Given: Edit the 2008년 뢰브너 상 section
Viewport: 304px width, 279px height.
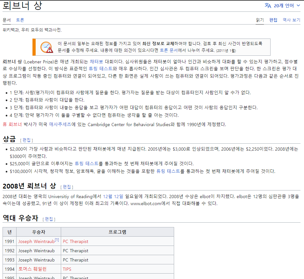Looking at the screenshot, I should [x=67, y=187].
